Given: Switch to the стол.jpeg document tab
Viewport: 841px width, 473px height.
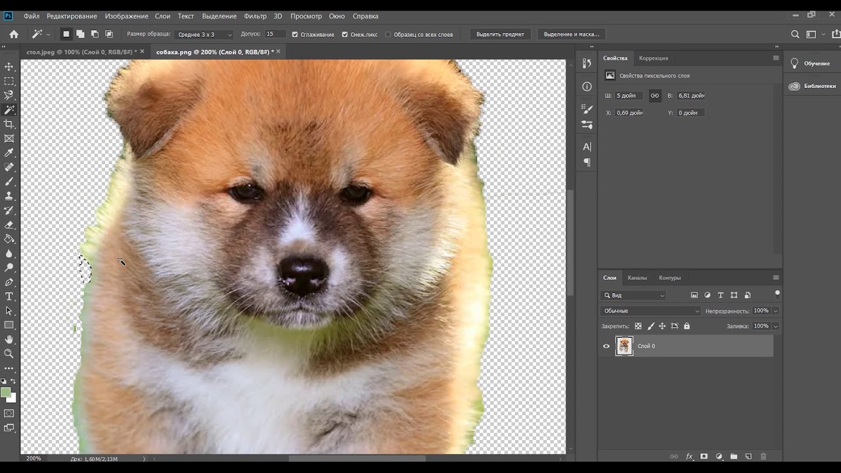Looking at the screenshot, I should point(81,52).
